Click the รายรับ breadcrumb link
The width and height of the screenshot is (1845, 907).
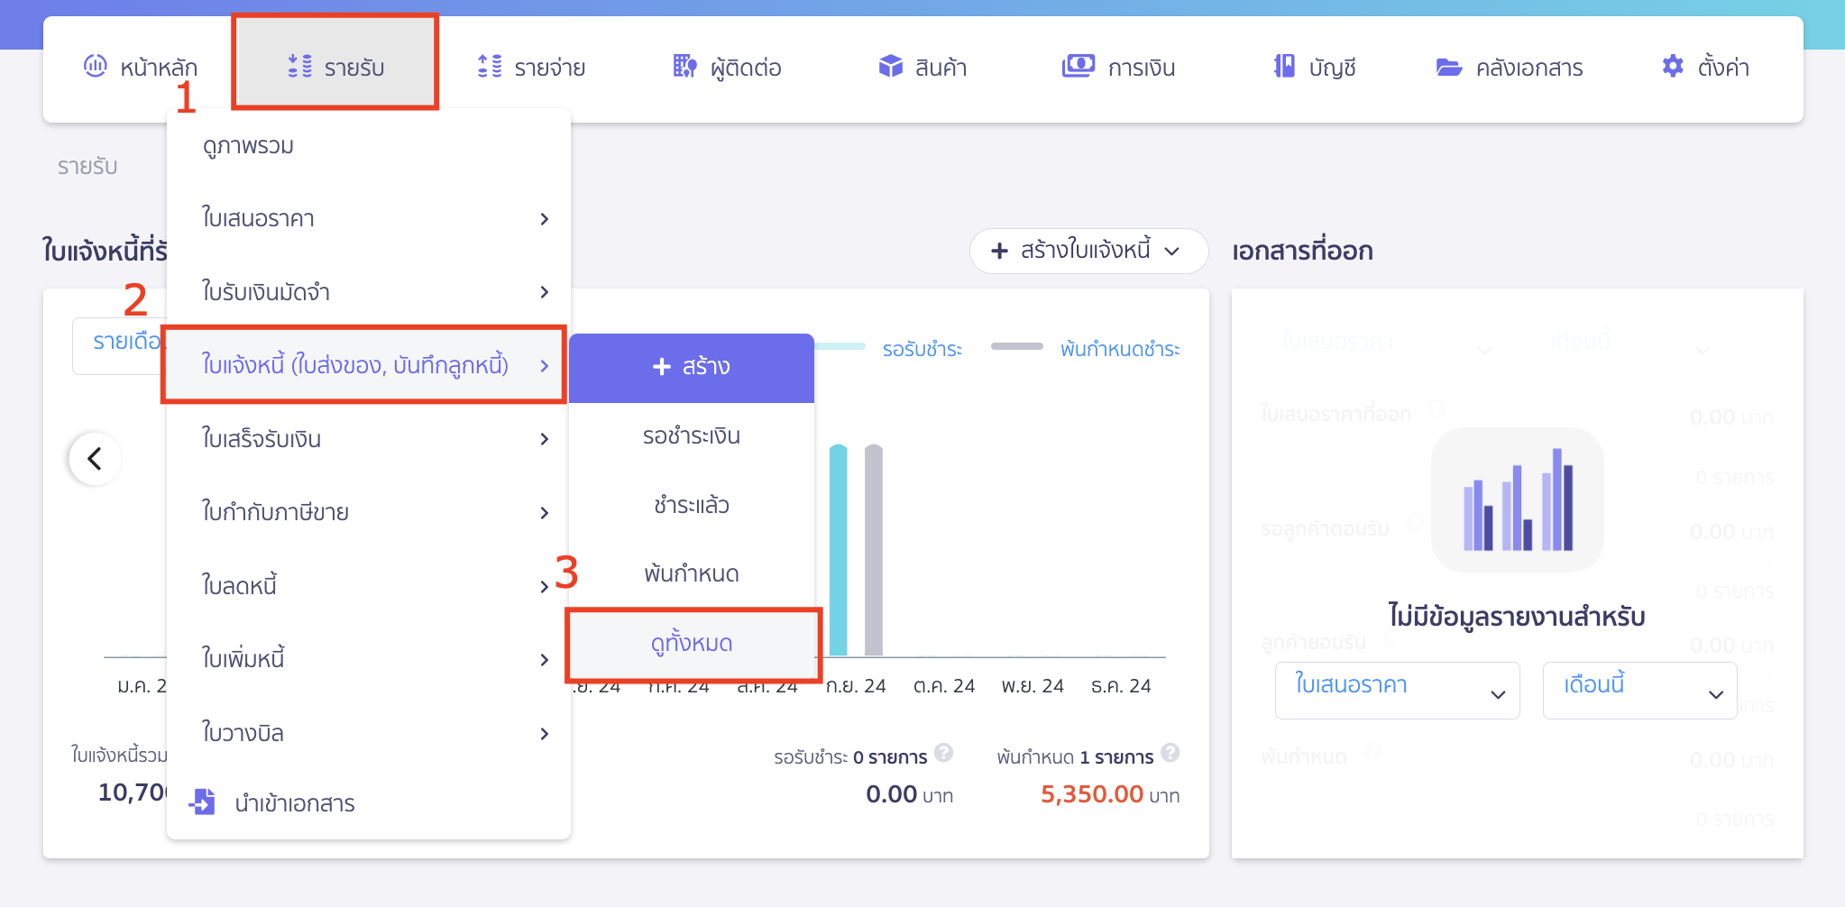coord(87,167)
